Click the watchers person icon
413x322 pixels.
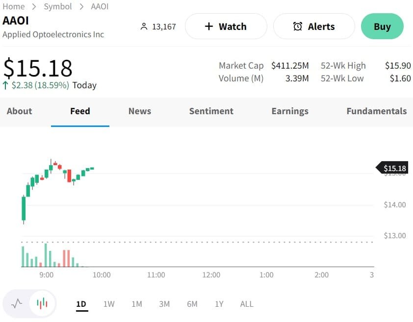point(144,26)
